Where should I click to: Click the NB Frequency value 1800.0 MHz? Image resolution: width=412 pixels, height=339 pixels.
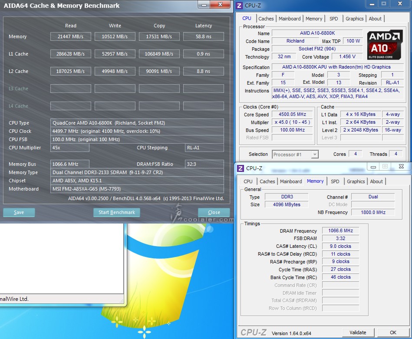[373, 212]
